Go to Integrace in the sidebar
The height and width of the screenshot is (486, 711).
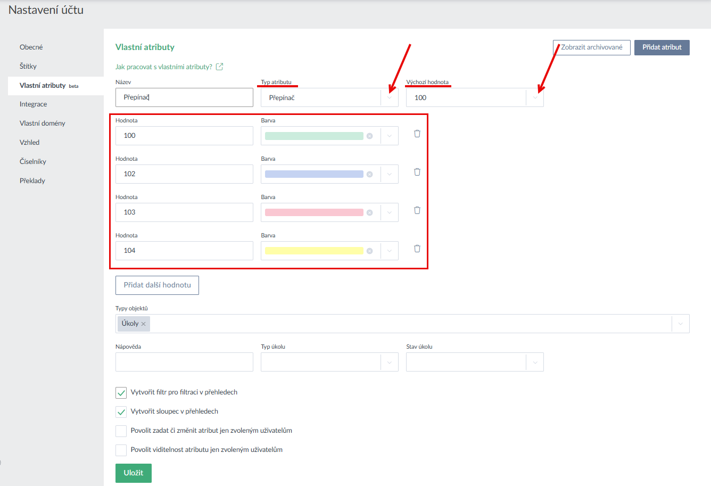33,104
